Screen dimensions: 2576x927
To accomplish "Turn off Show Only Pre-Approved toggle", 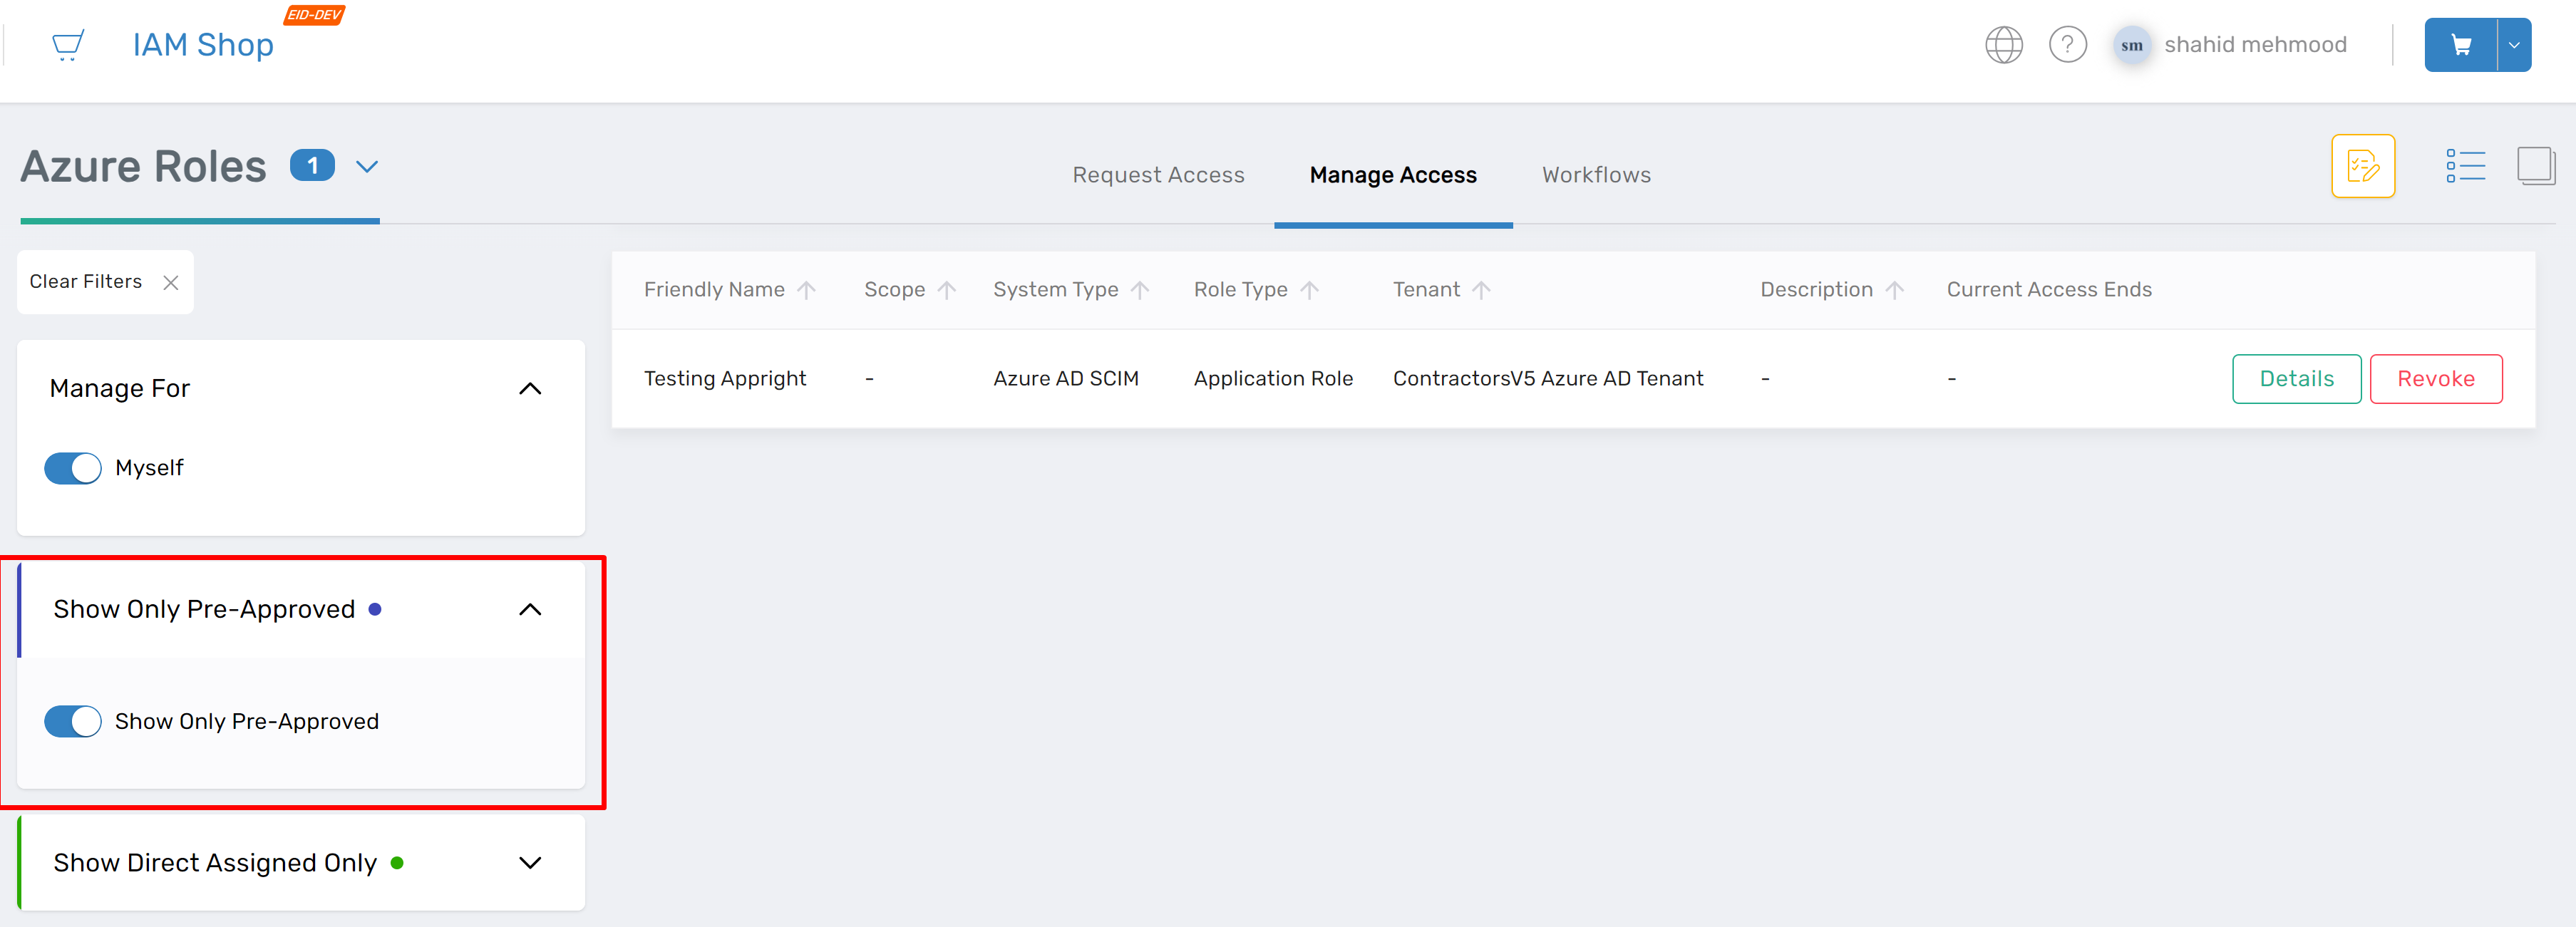I will pos(72,721).
